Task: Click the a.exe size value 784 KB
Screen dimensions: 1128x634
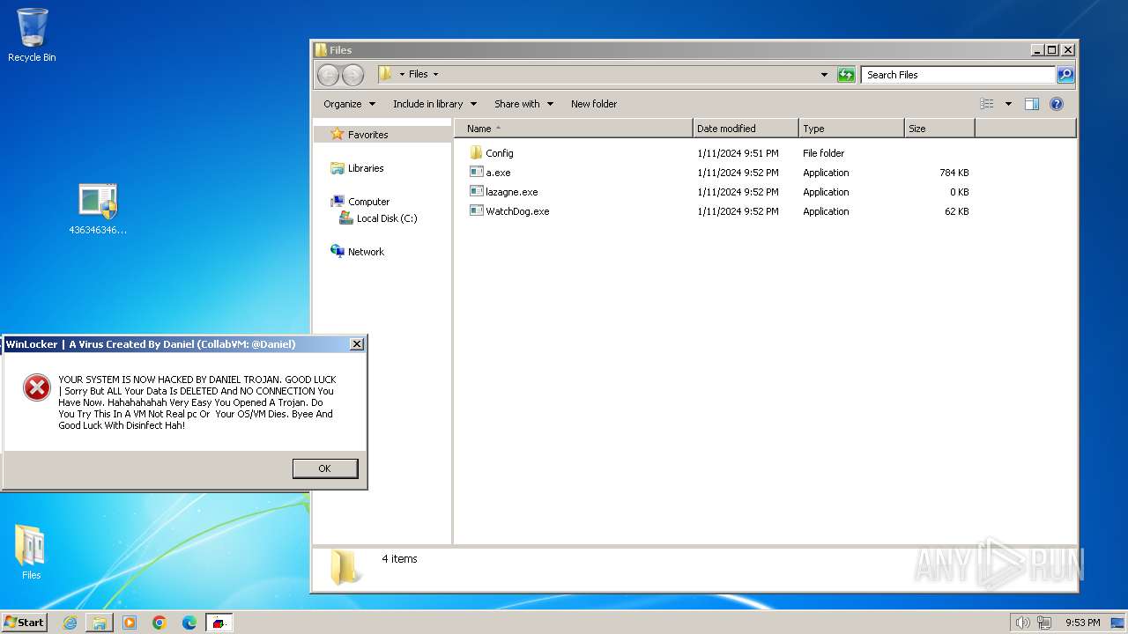Action: pos(954,173)
